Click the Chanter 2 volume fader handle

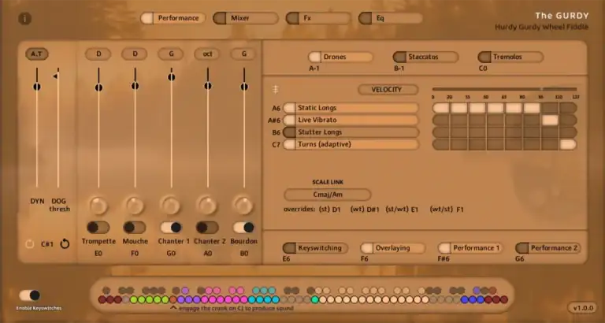tap(208, 86)
